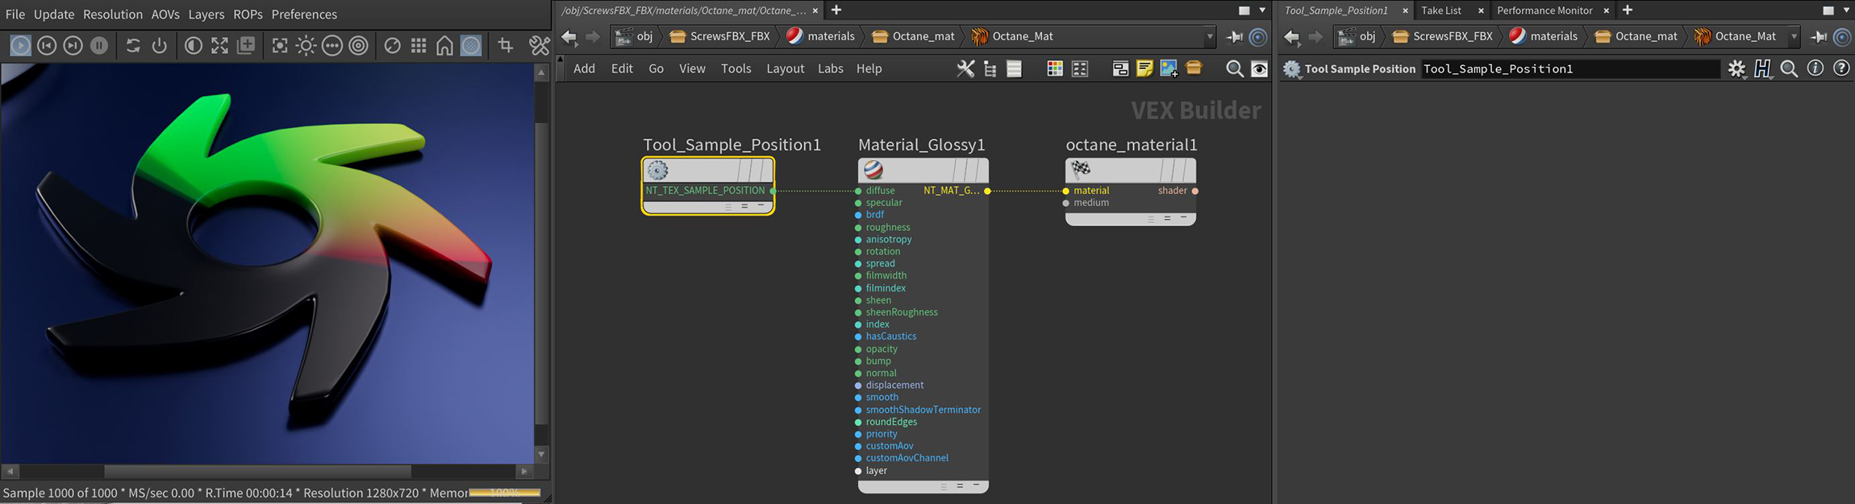Click the restart render refresh icon
The height and width of the screenshot is (504, 1855).
[133, 46]
